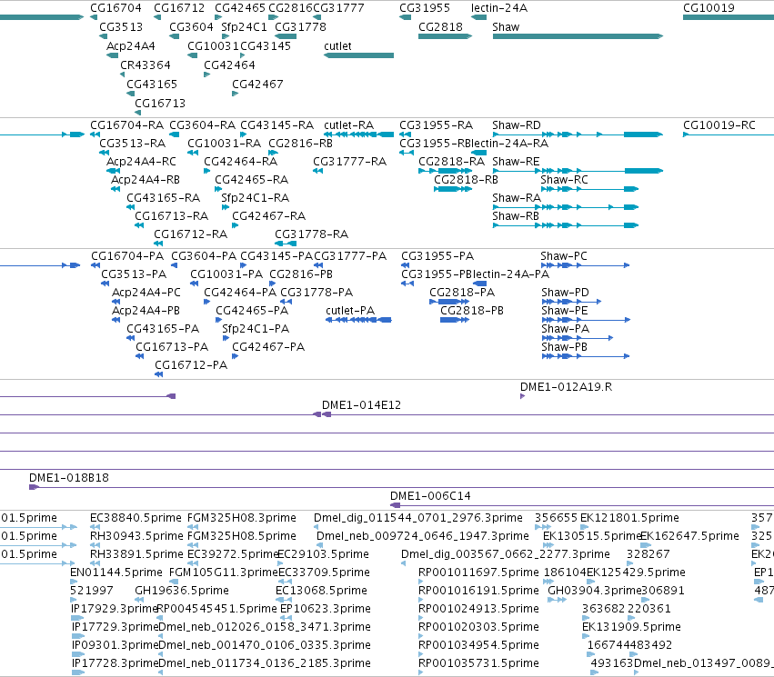Select the CG31778 gene glyph
774x677 pixels.
click(286, 36)
